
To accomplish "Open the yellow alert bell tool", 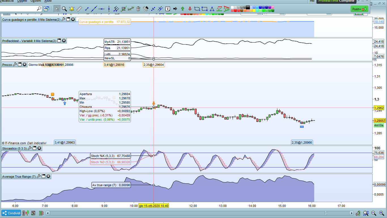I will coord(72,9).
